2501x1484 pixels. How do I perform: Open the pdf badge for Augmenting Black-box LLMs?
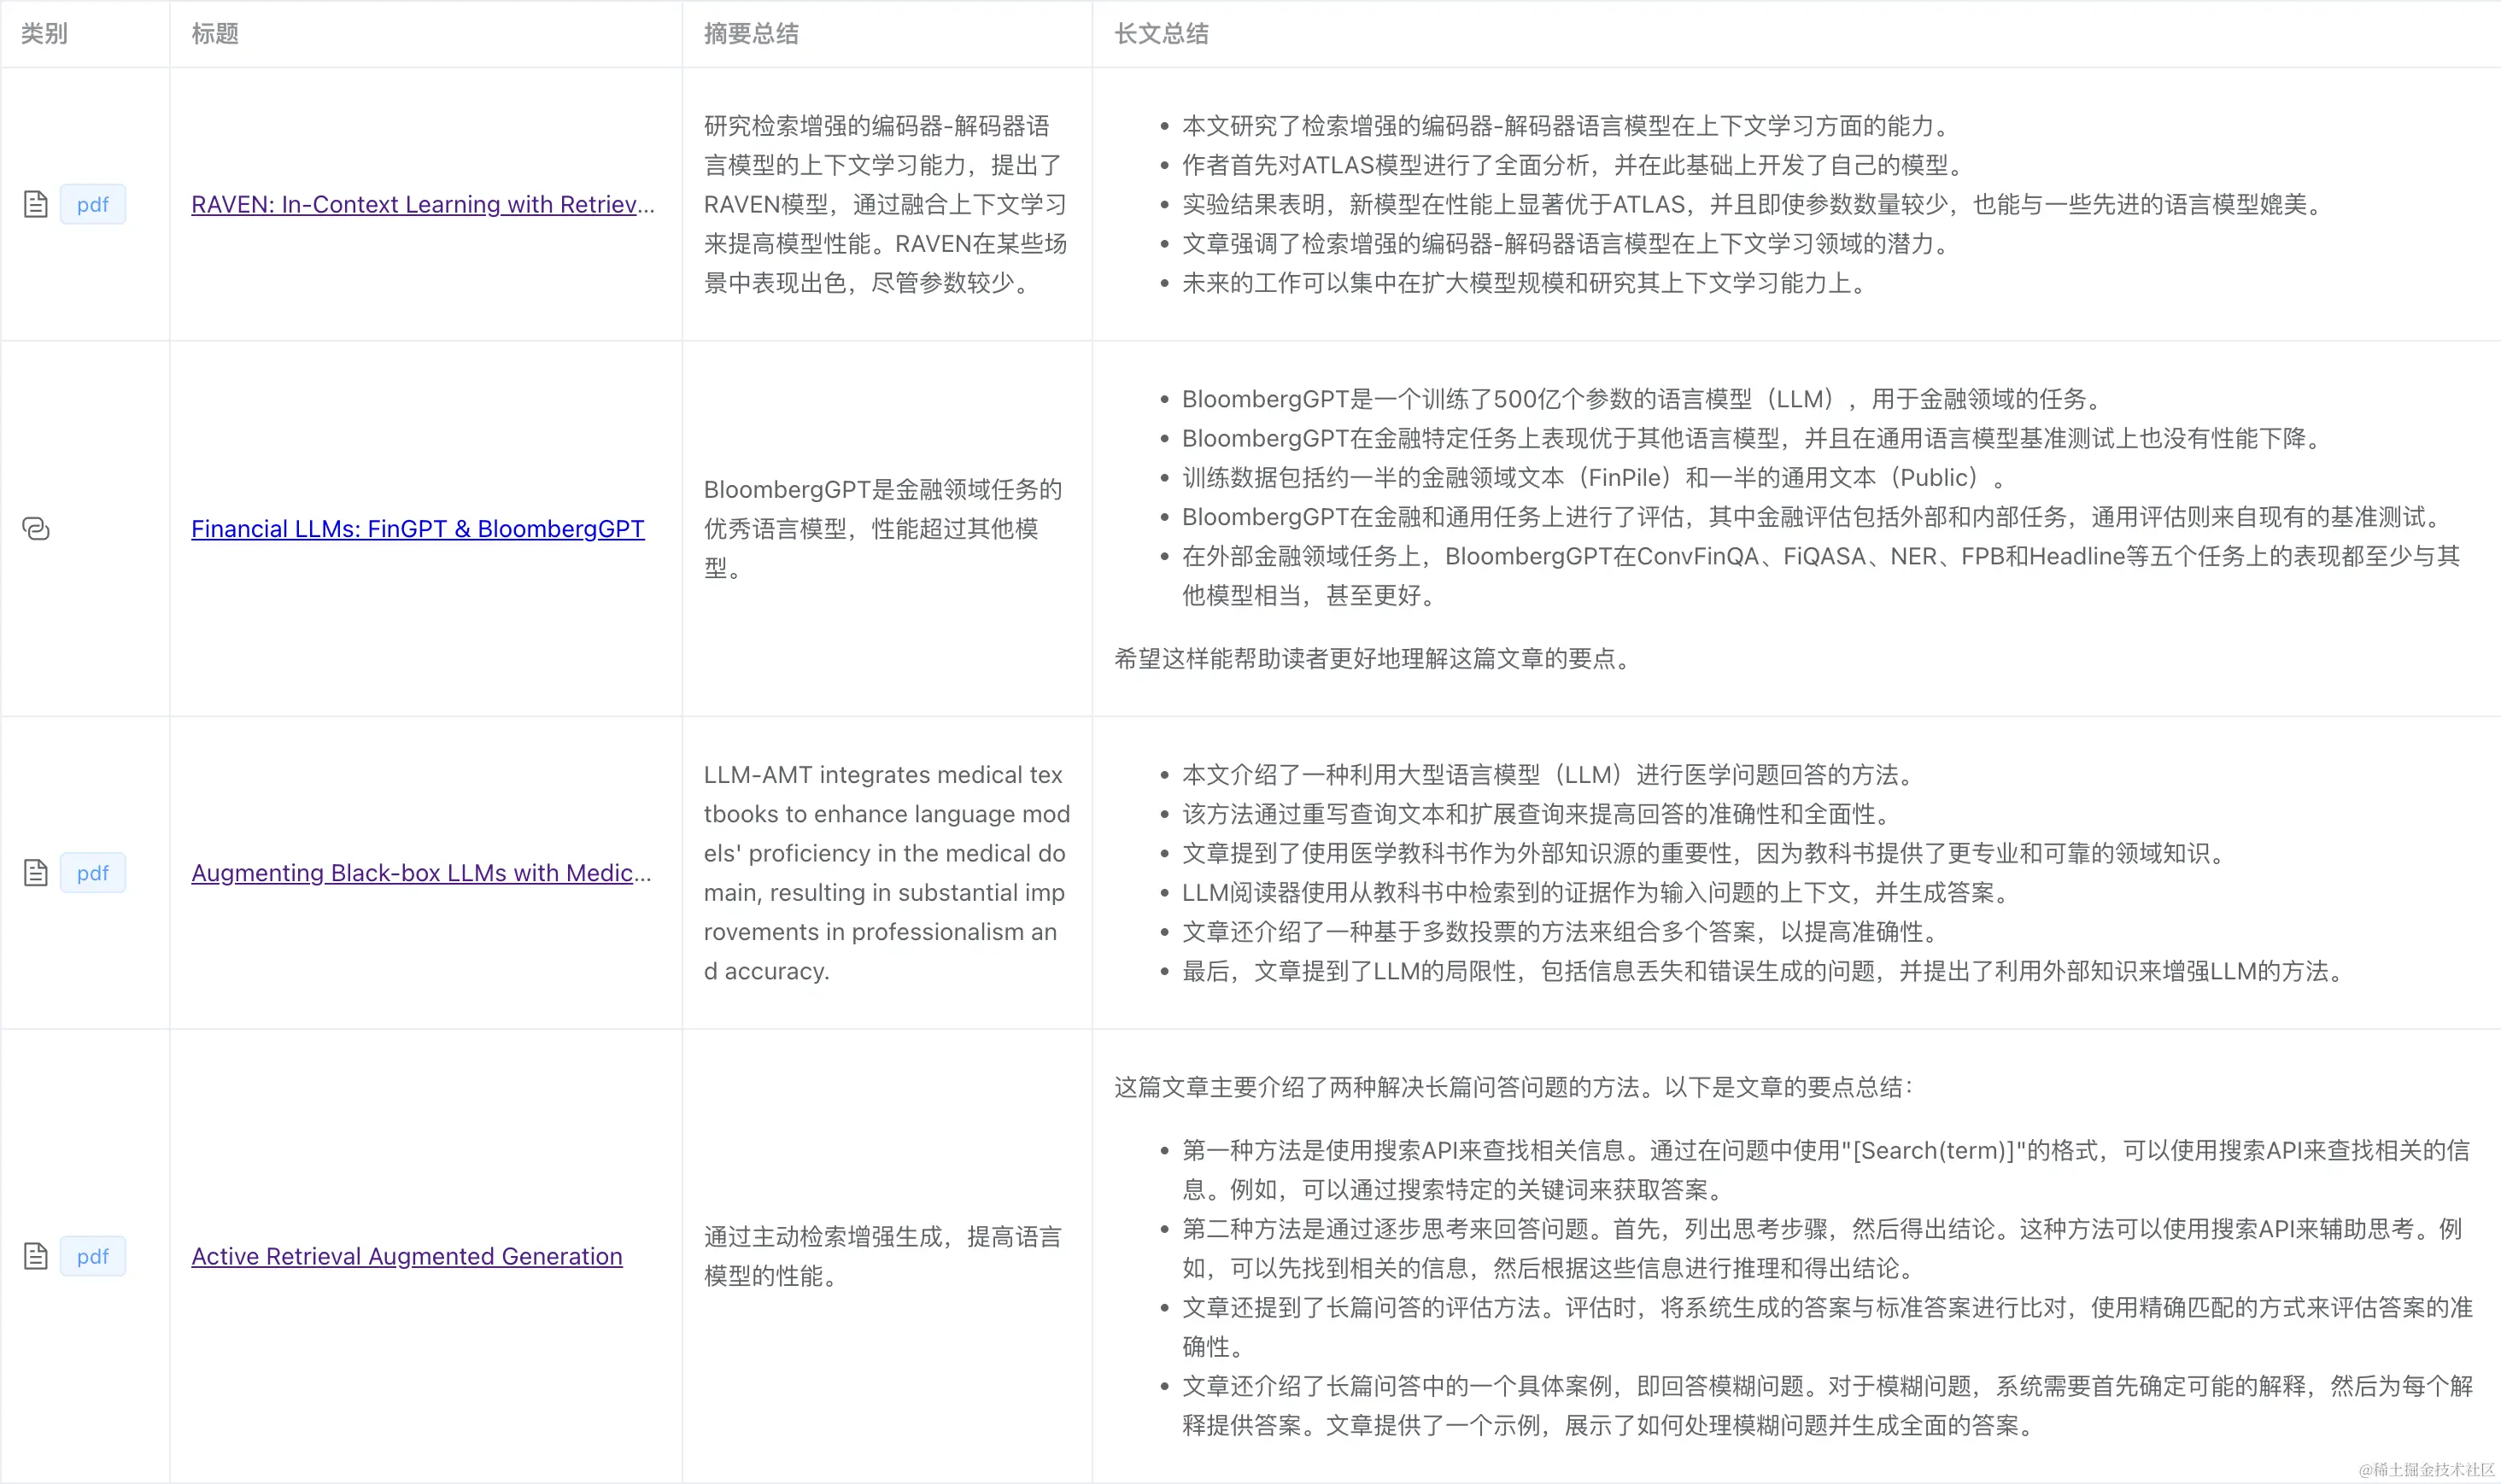tap(93, 872)
